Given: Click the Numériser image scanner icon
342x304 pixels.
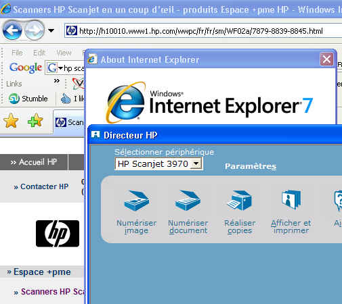Looking at the screenshot, I should click(137, 200).
